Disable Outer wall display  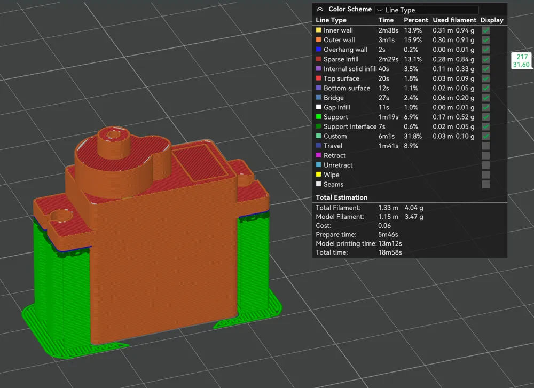485,40
